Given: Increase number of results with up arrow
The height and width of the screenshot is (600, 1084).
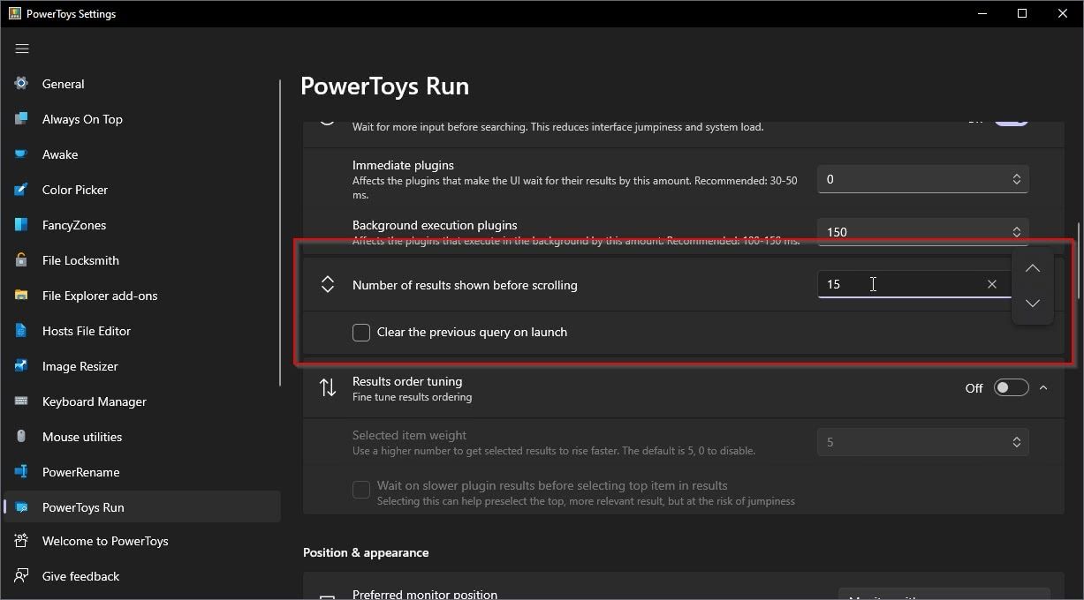Looking at the screenshot, I should [1032, 268].
